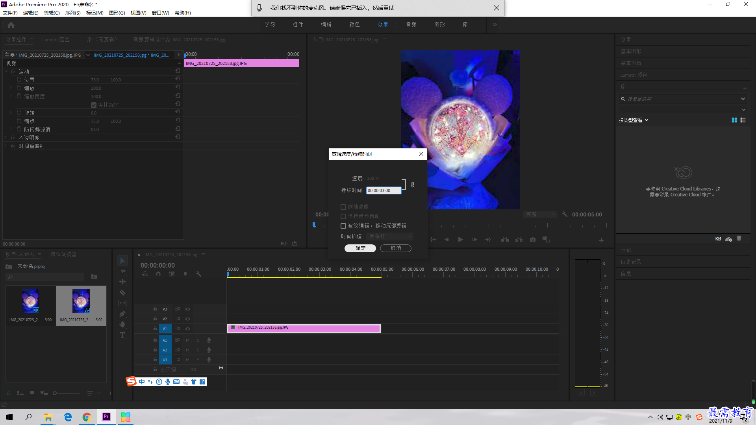Screen dimensions: 756x425
Task: Switch to the Audio (音频) workspace
Action: tap(411, 24)
